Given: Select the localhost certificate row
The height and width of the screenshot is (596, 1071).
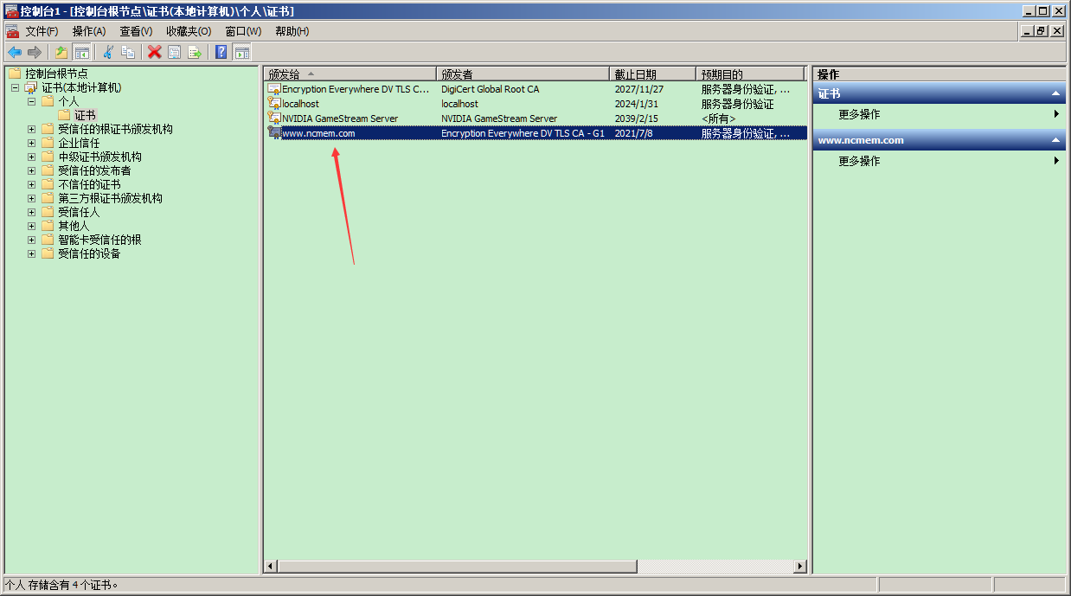Looking at the screenshot, I should [x=535, y=104].
